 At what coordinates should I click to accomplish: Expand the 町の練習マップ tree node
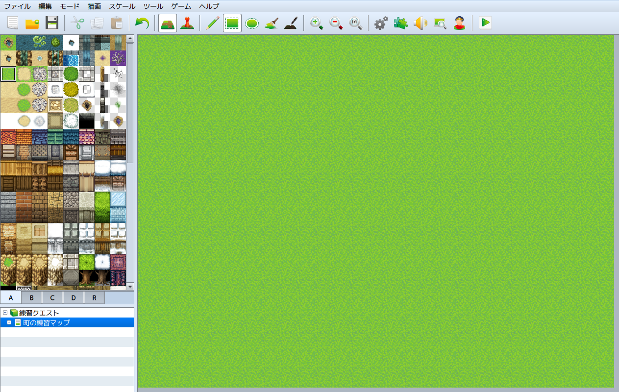pos(9,322)
